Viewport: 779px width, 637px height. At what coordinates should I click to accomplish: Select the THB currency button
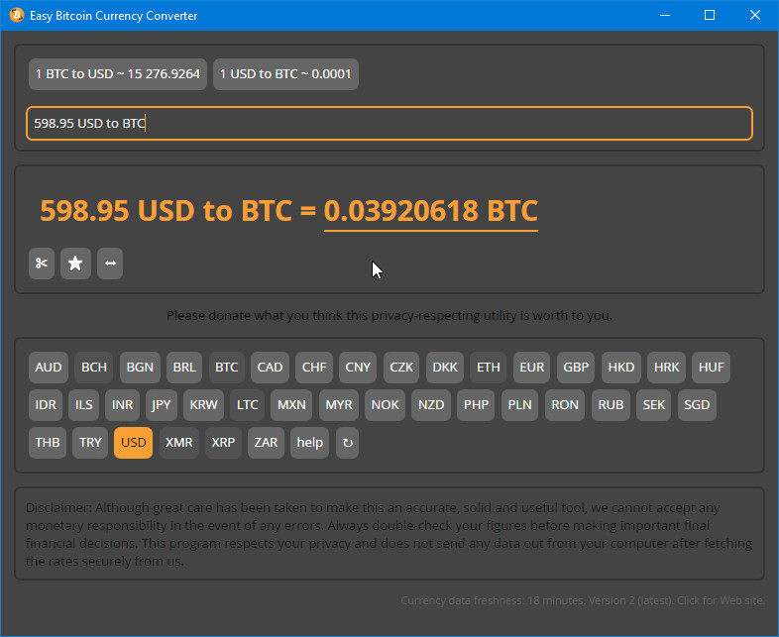click(x=48, y=443)
